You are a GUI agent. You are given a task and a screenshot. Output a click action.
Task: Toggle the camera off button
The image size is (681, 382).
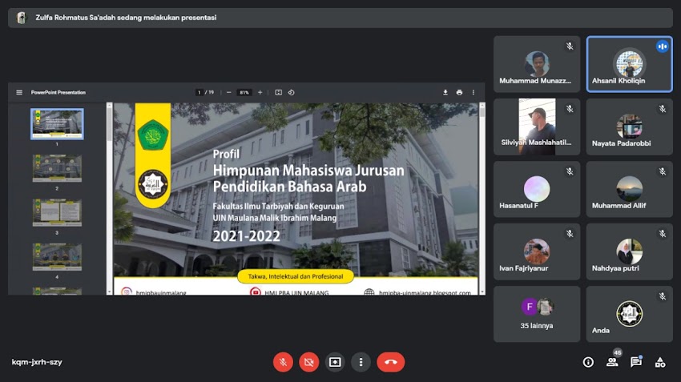click(x=308, y=362)
